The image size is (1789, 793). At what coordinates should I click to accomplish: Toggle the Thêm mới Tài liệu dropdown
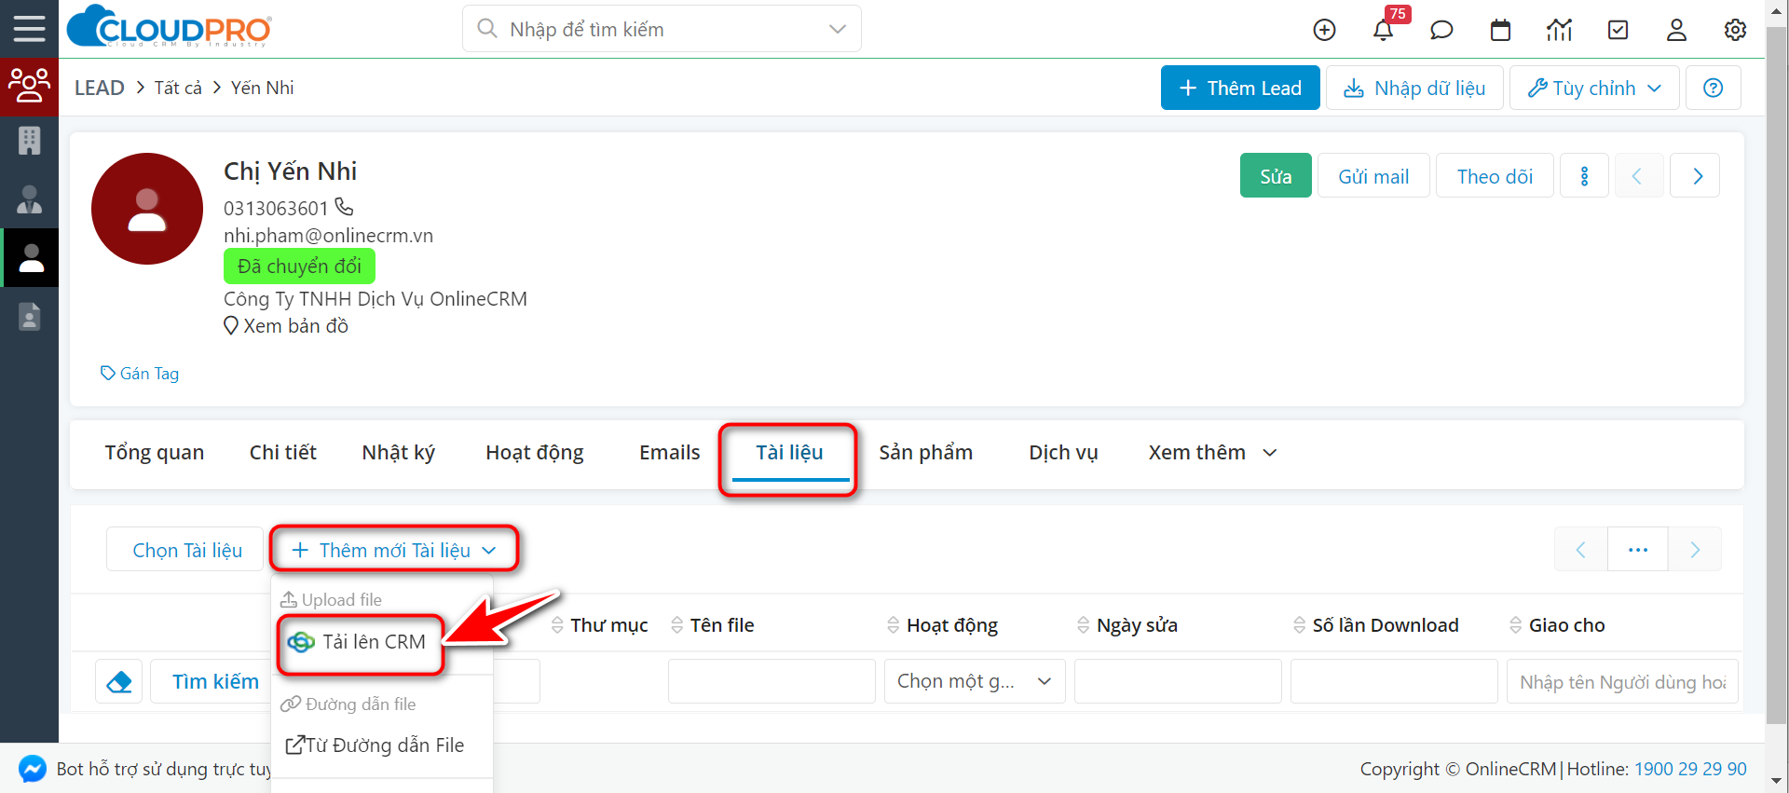click(x=394, y=550)
